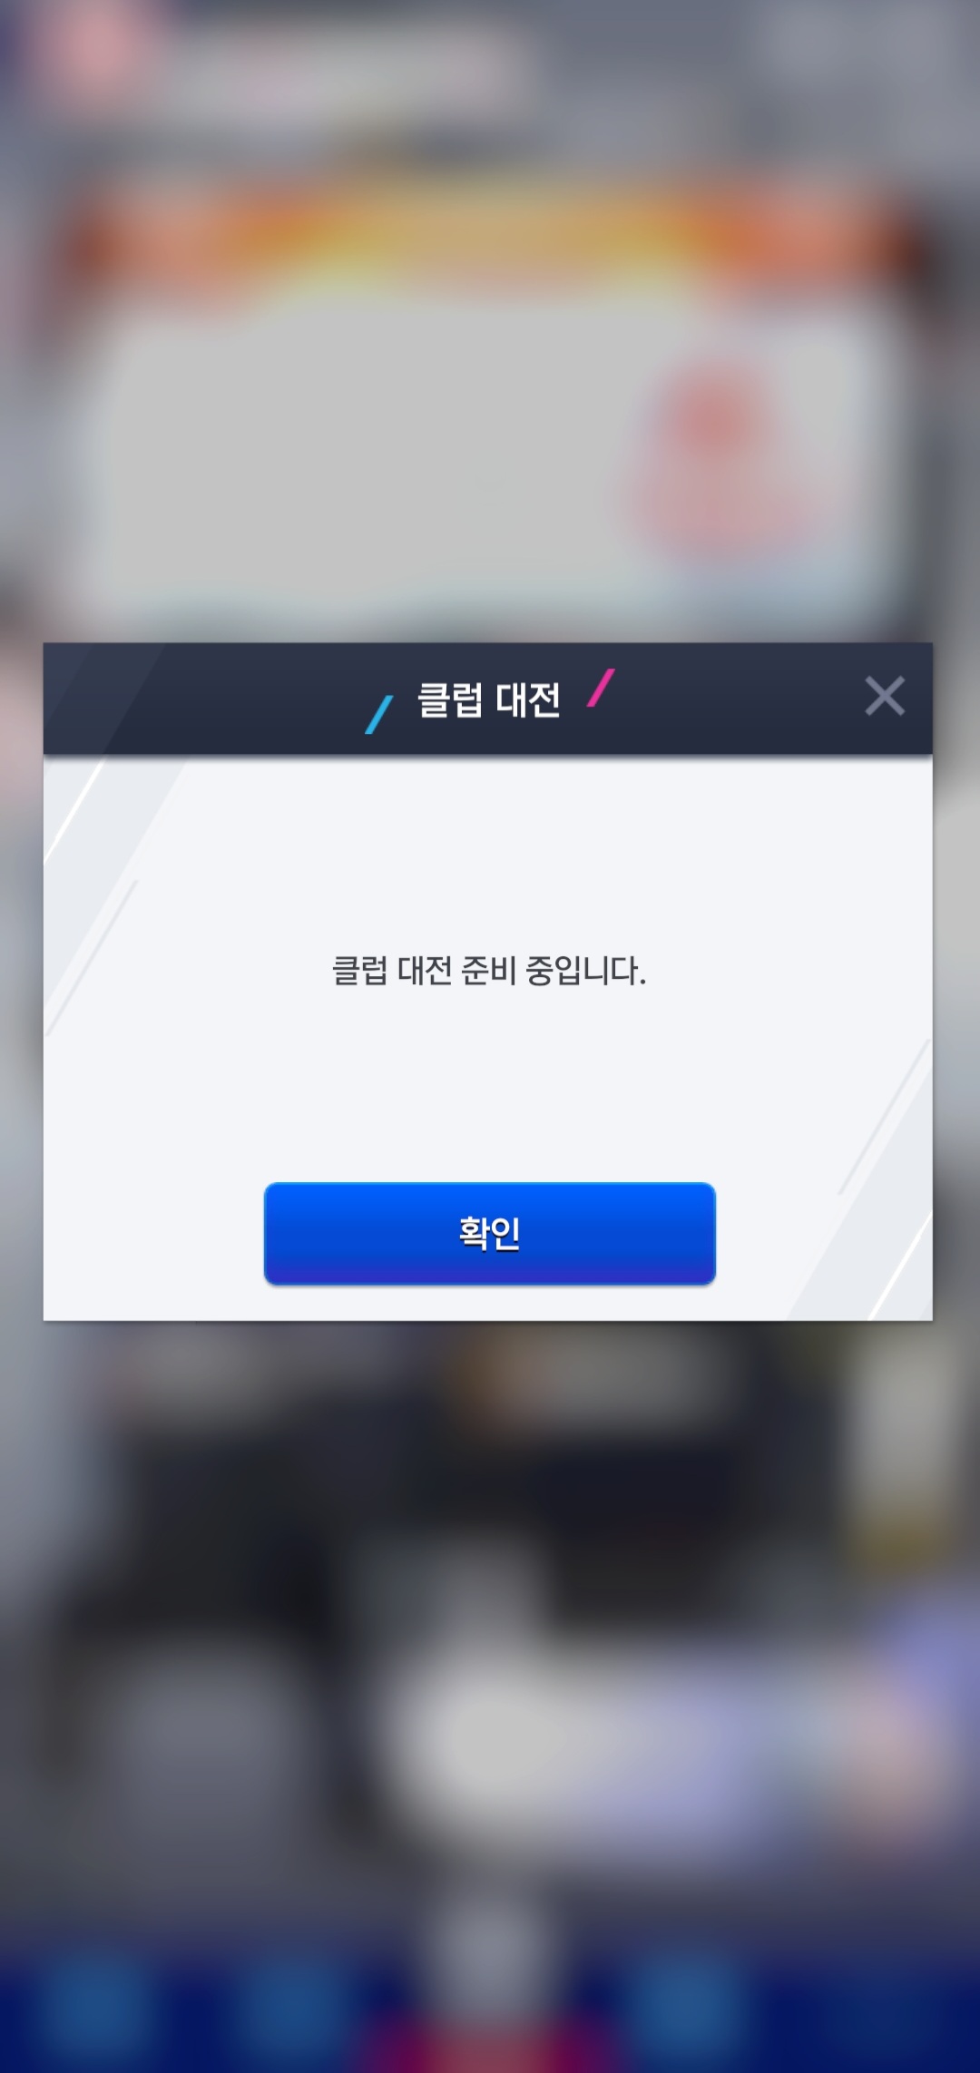Tap the 클럽 대전 dialog title
980x2073 pixels.
click(489, 699)
